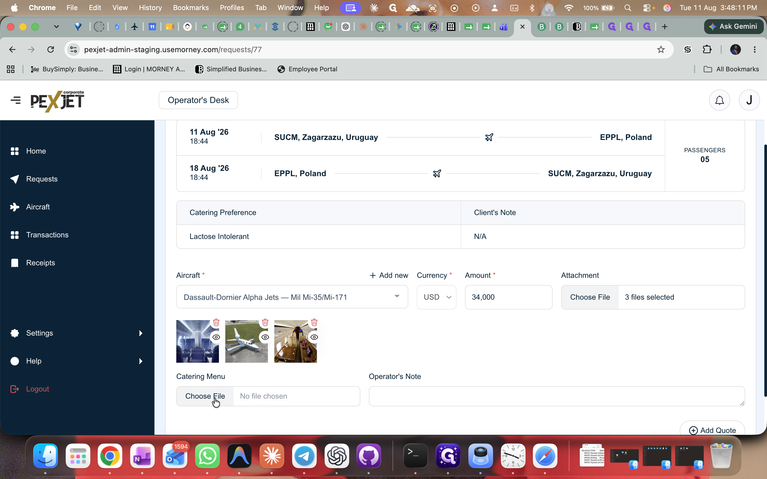Go back to the previous page
The height and width of the screenshot is (479, 767).
pos(12,49)
